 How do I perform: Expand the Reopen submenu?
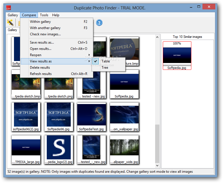[x=56, y=55]
